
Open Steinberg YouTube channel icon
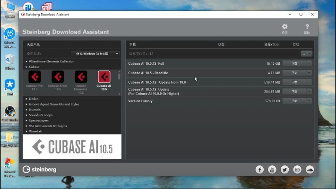pyautogui.click(x=272, y=170)
